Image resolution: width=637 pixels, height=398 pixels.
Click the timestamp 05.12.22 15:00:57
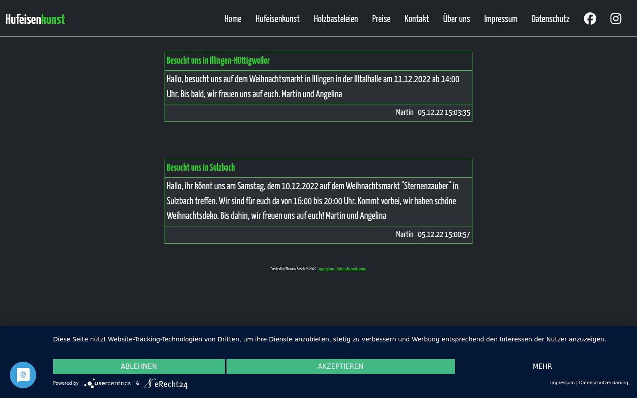pos(444,235)
